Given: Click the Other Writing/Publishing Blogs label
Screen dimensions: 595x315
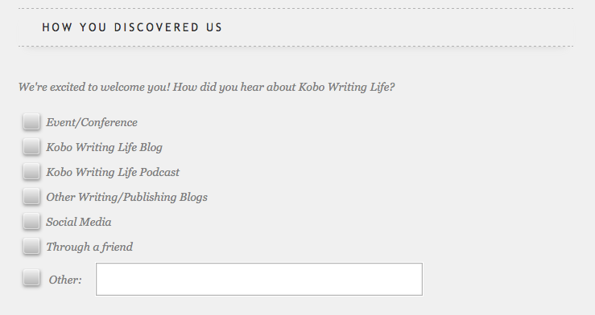Looking at the screenshot, I should pos(126,197).
